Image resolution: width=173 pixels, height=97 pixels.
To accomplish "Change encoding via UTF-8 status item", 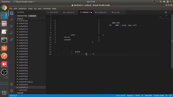I will [x=138, y=96].
